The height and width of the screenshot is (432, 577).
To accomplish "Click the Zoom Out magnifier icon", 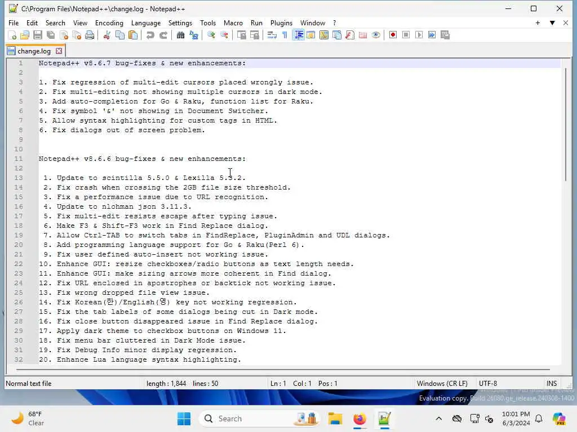I will click(x=224, y=35).
